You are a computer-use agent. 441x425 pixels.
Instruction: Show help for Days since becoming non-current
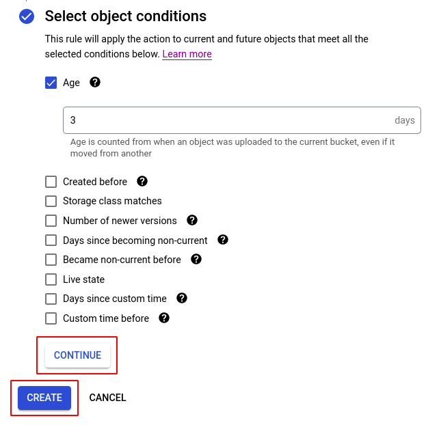pos(222,240)
